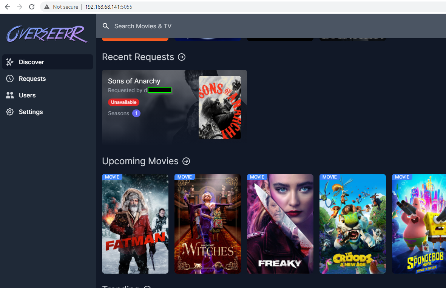Click the browser forward arrow
This screenshot has height=288, width=446.
(x=20, y=7)
